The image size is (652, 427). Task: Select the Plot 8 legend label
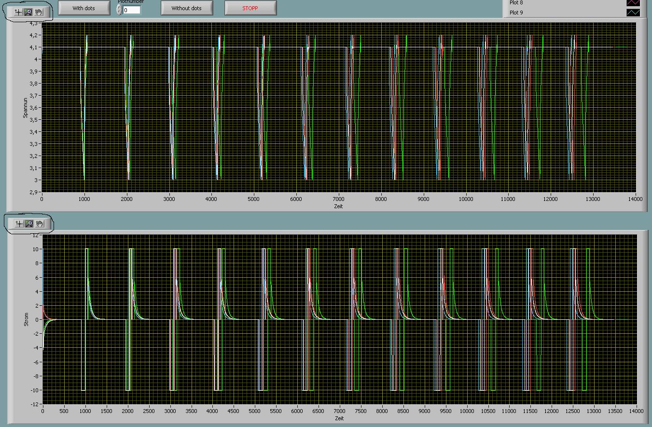pyautogui.click(x=516, y=3)
